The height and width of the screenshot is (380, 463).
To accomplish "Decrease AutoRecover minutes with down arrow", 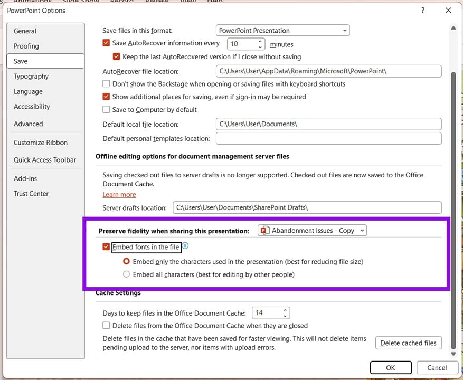I will (x=260, y=47).
